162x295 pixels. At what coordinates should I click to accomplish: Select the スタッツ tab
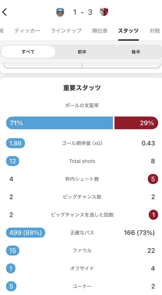(128, 31)
